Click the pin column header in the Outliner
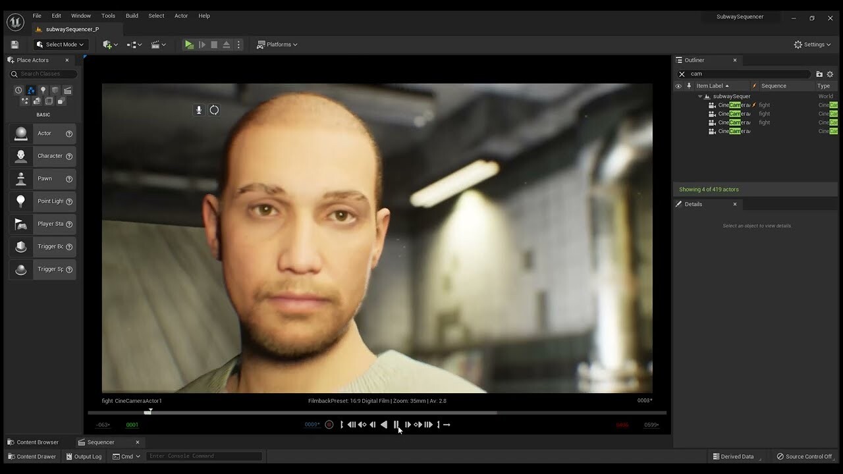 coord(688,86)
